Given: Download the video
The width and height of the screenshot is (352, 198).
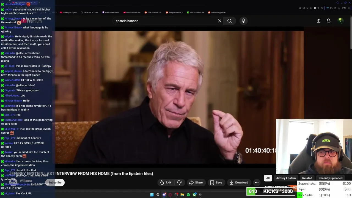Looking at the screenshot, I should (239, 182).
